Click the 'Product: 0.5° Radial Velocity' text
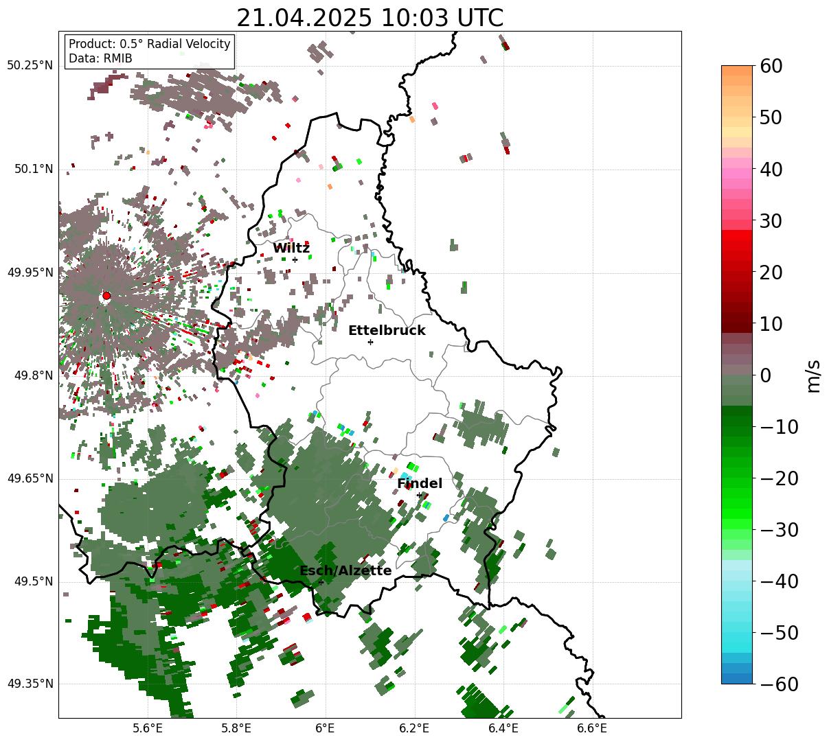 click(x=150, y=44)
